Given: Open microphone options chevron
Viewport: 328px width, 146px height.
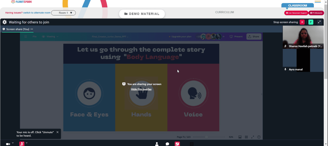Looking at the screenshot, I should point(27,143).
